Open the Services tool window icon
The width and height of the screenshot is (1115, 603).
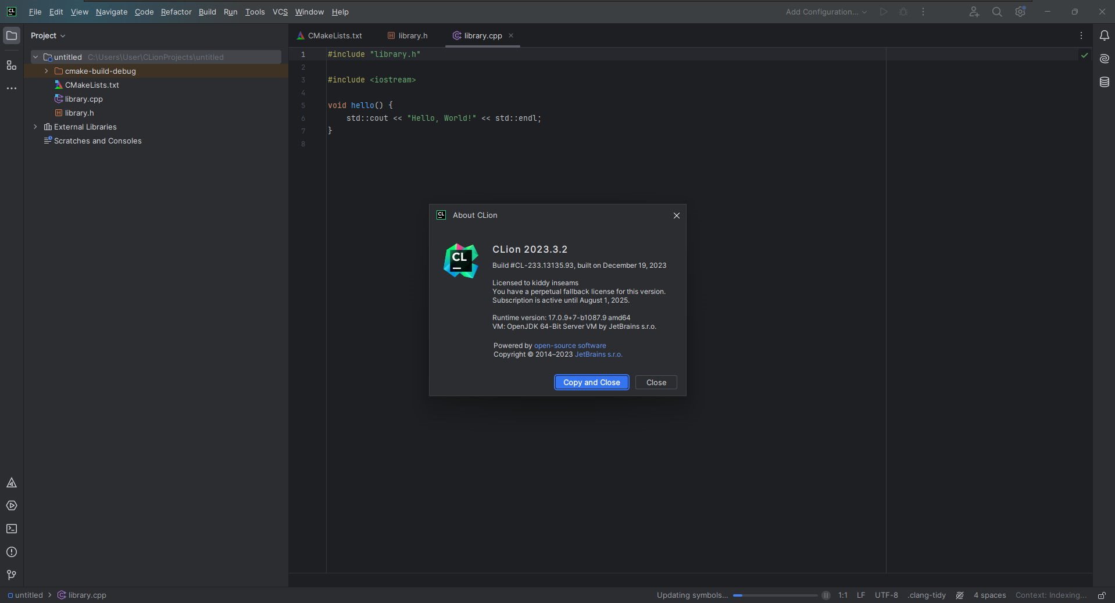click(12, 505)
